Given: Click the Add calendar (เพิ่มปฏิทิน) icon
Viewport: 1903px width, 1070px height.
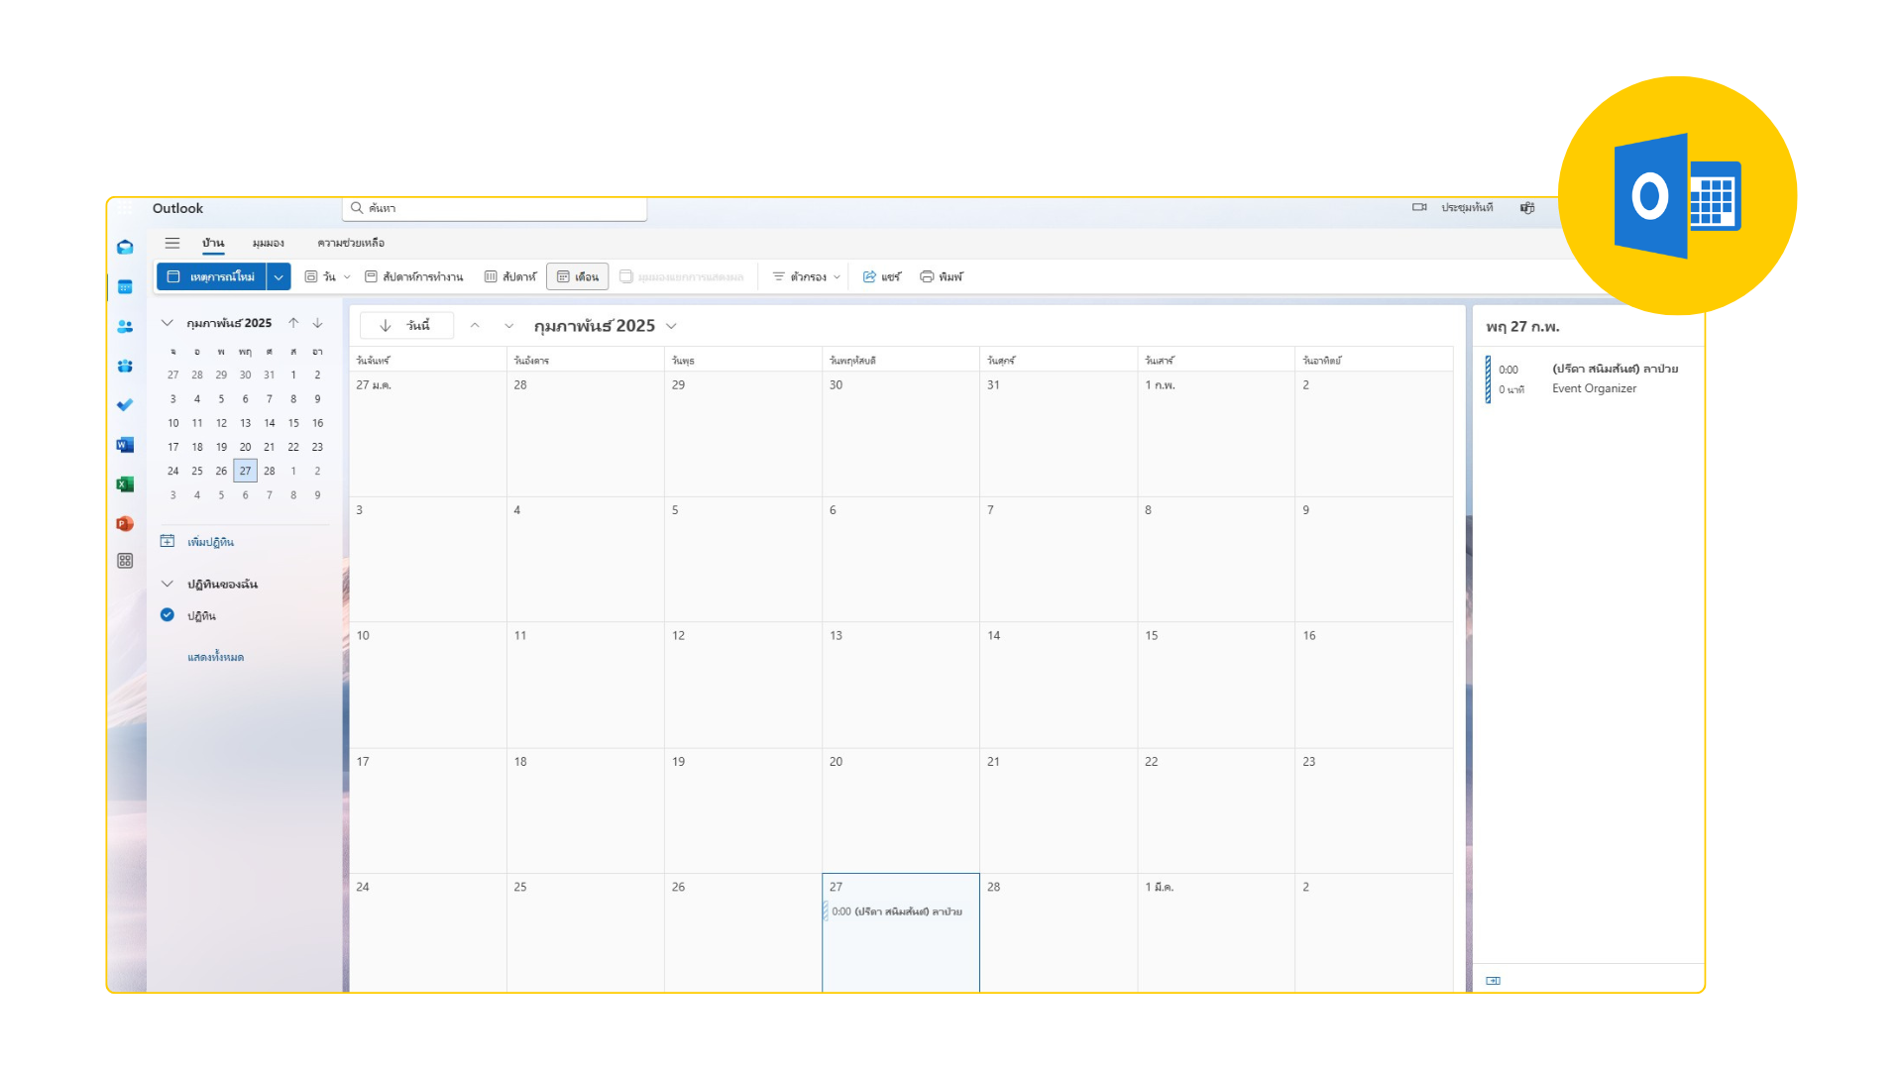Looking at the screenshot, I should (x=168, y=541).
